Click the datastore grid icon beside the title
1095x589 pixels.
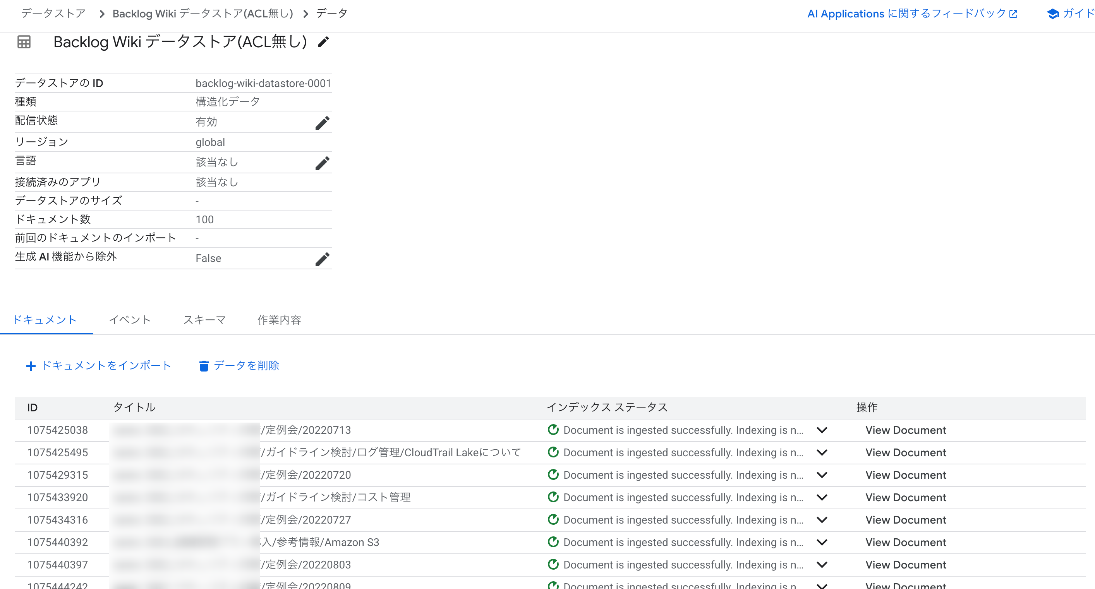point(24,42)
